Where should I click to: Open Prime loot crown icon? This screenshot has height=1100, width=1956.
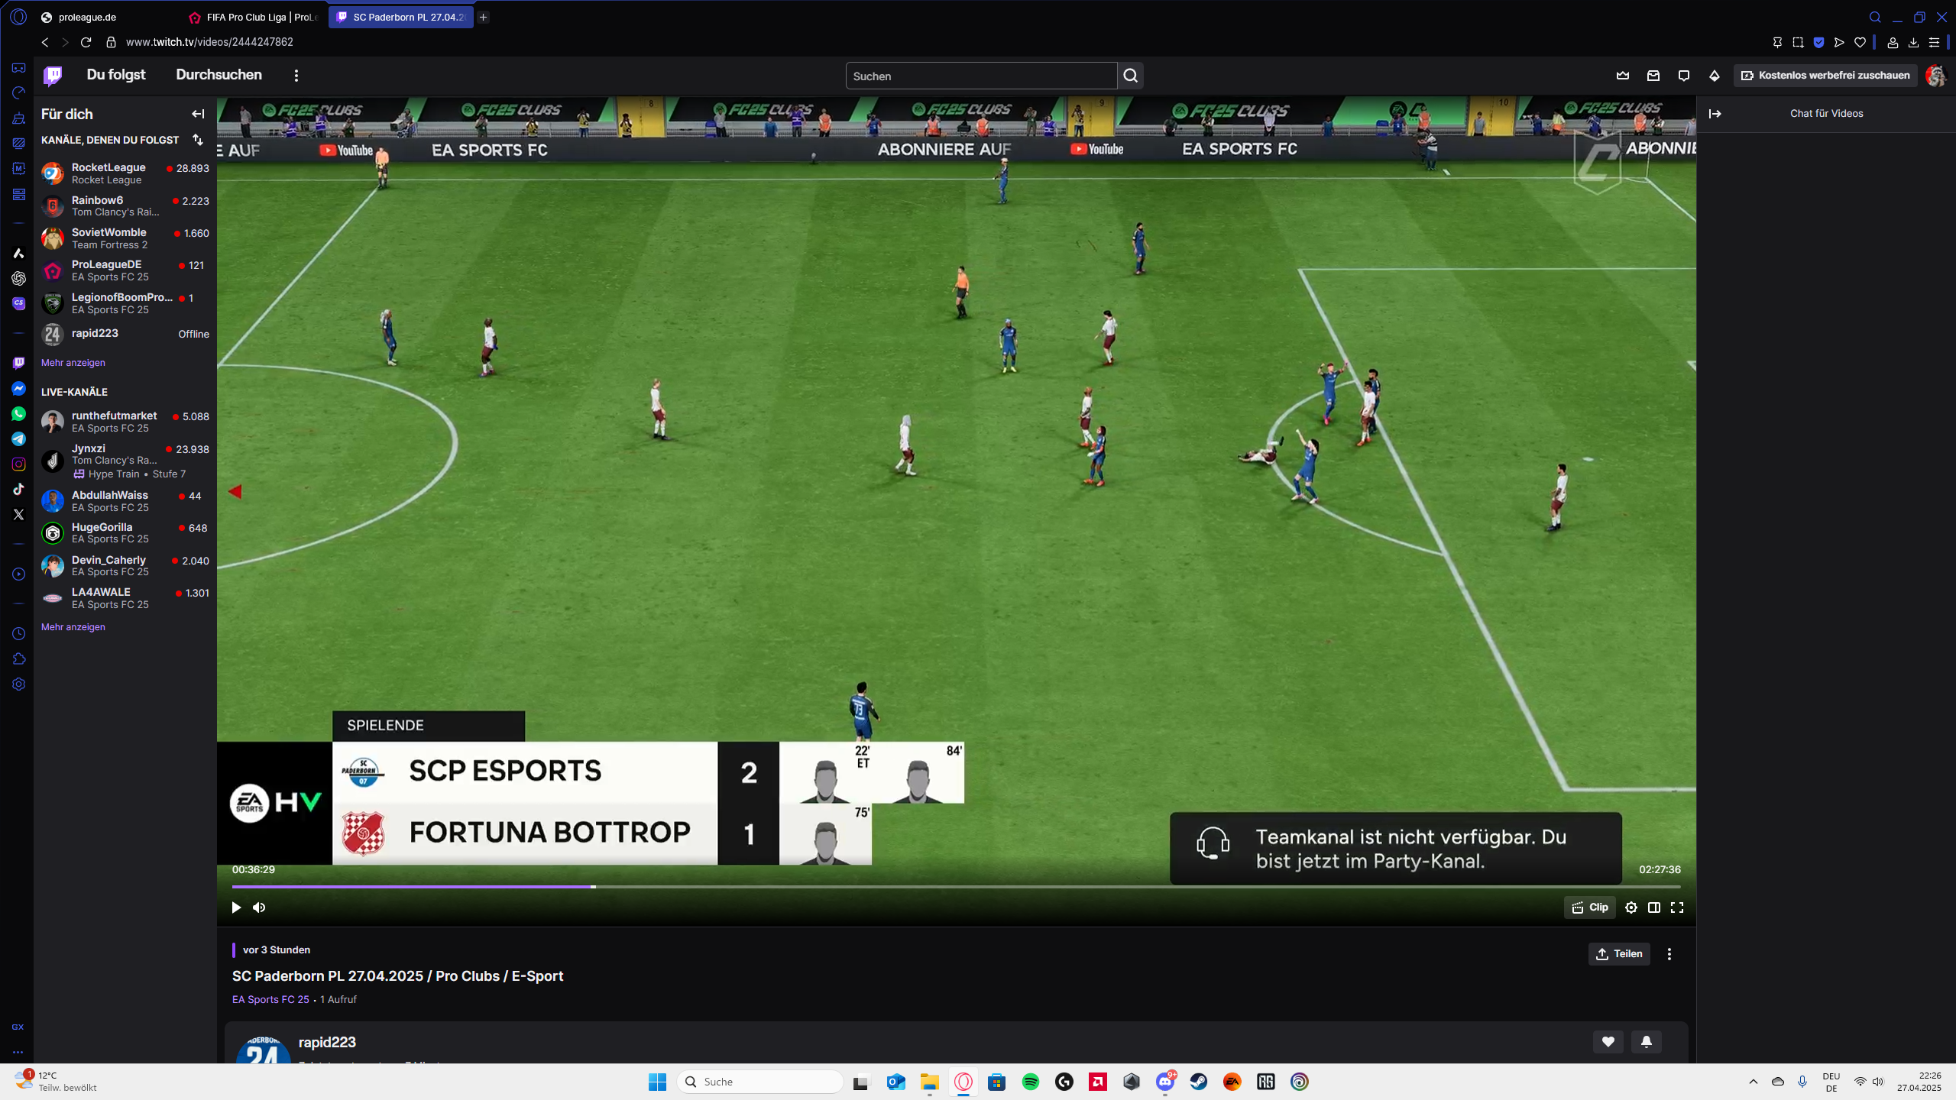tap(1623, 75)
